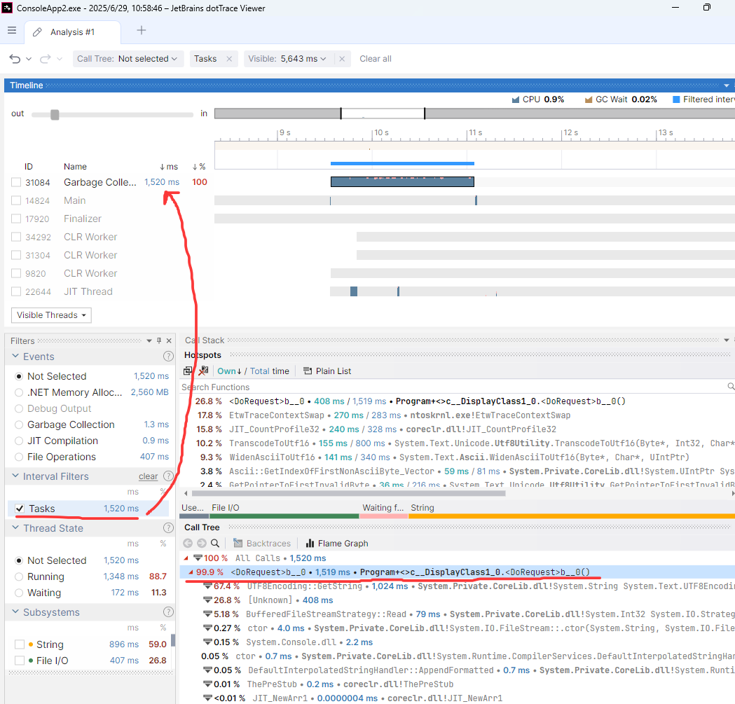
Task: Add a new analysis tab
Action: (142, 31)
